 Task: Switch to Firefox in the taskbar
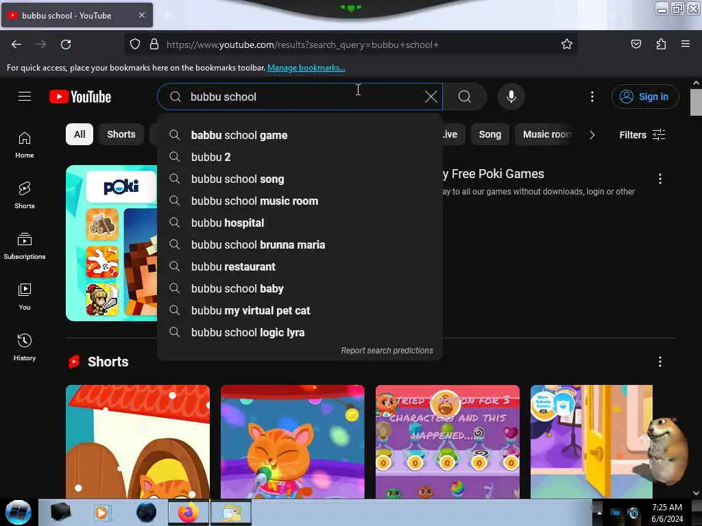tap(189, 512)
